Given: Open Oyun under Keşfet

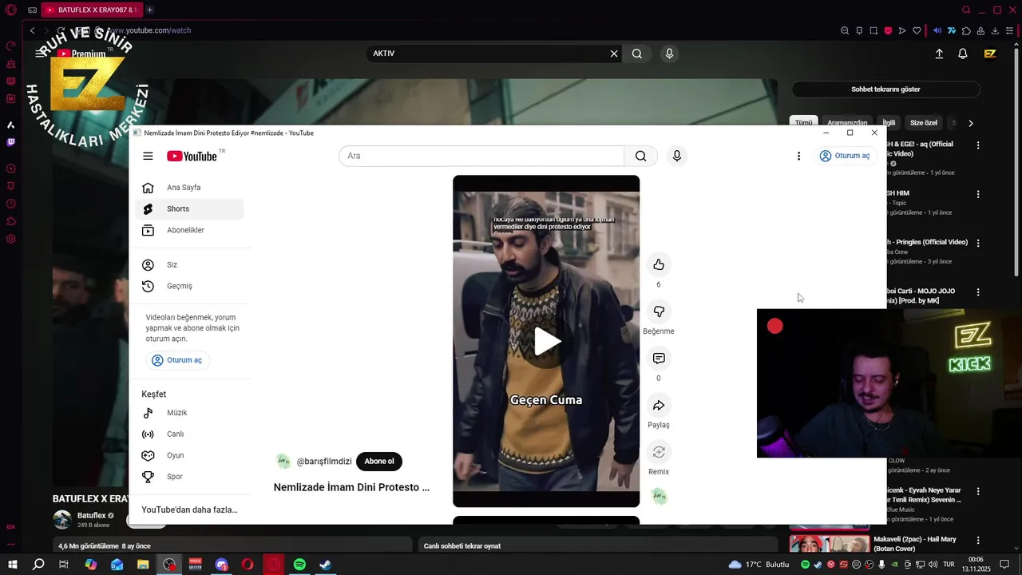Looking at the screenshot, I should 190,455.
